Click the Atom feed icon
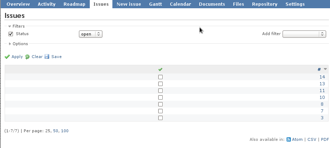Screen dimensions: 330x148 (x=289, y=139)
